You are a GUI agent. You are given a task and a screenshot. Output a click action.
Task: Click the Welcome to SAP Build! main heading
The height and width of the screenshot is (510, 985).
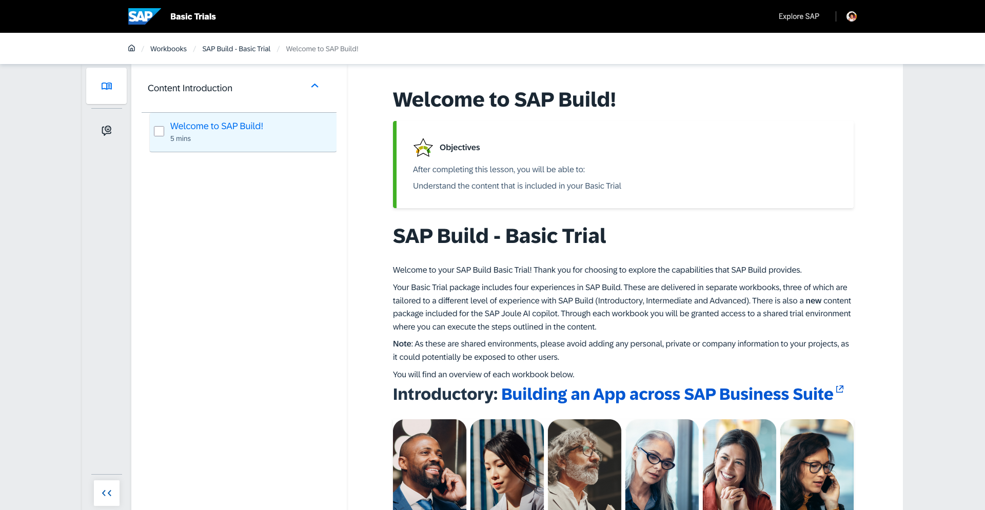click(504, 99)
